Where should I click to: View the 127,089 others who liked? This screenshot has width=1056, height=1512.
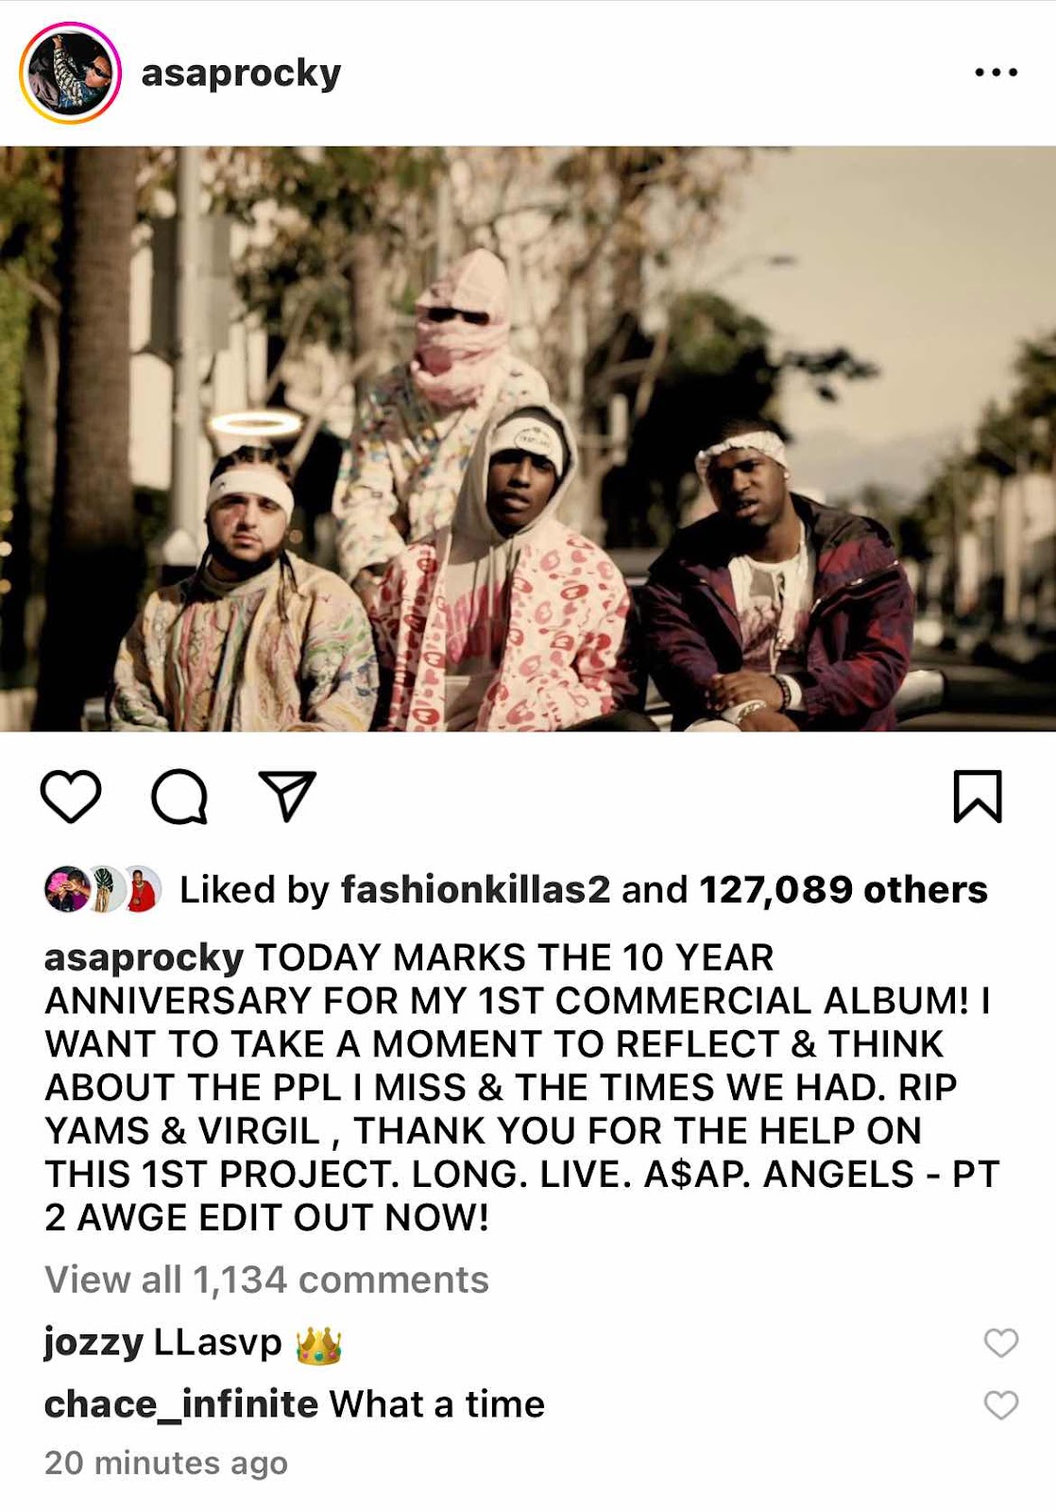[x=843, y=889]
